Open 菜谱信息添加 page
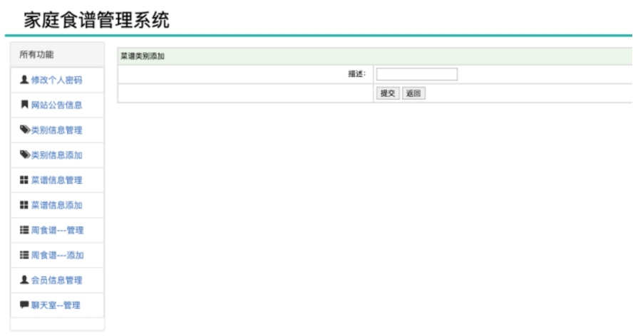Screen dimensions: 633x336 coord(56,205)
